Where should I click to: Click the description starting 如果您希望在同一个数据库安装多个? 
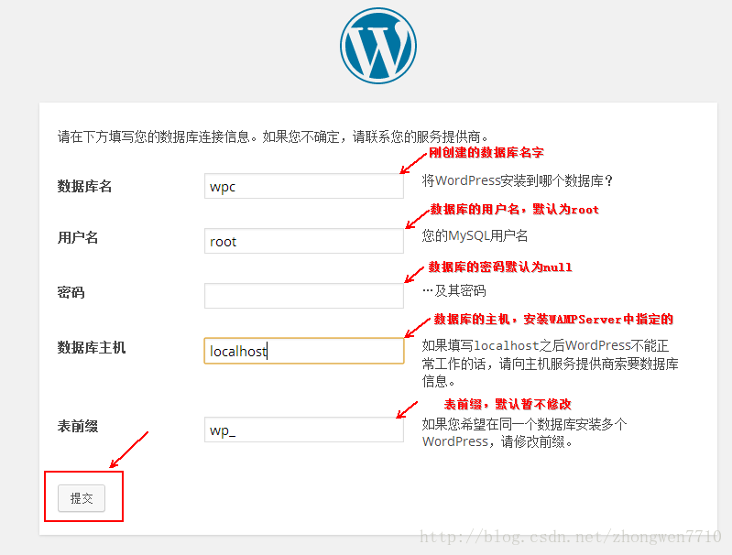[524, 432]
